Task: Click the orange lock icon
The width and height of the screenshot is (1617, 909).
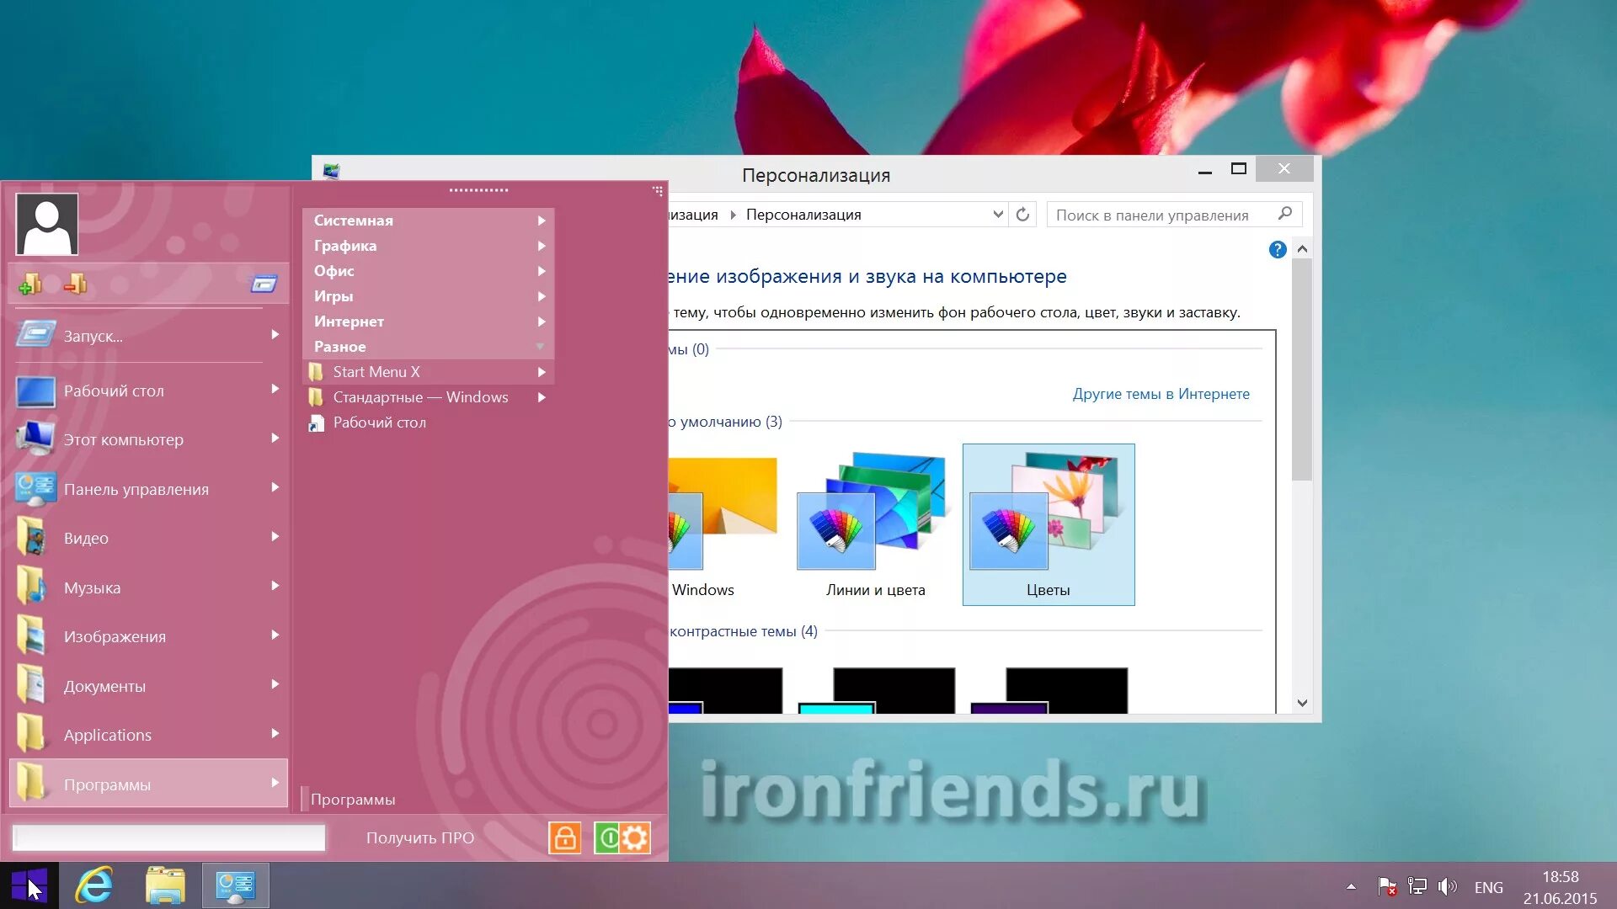Action: 564,837
